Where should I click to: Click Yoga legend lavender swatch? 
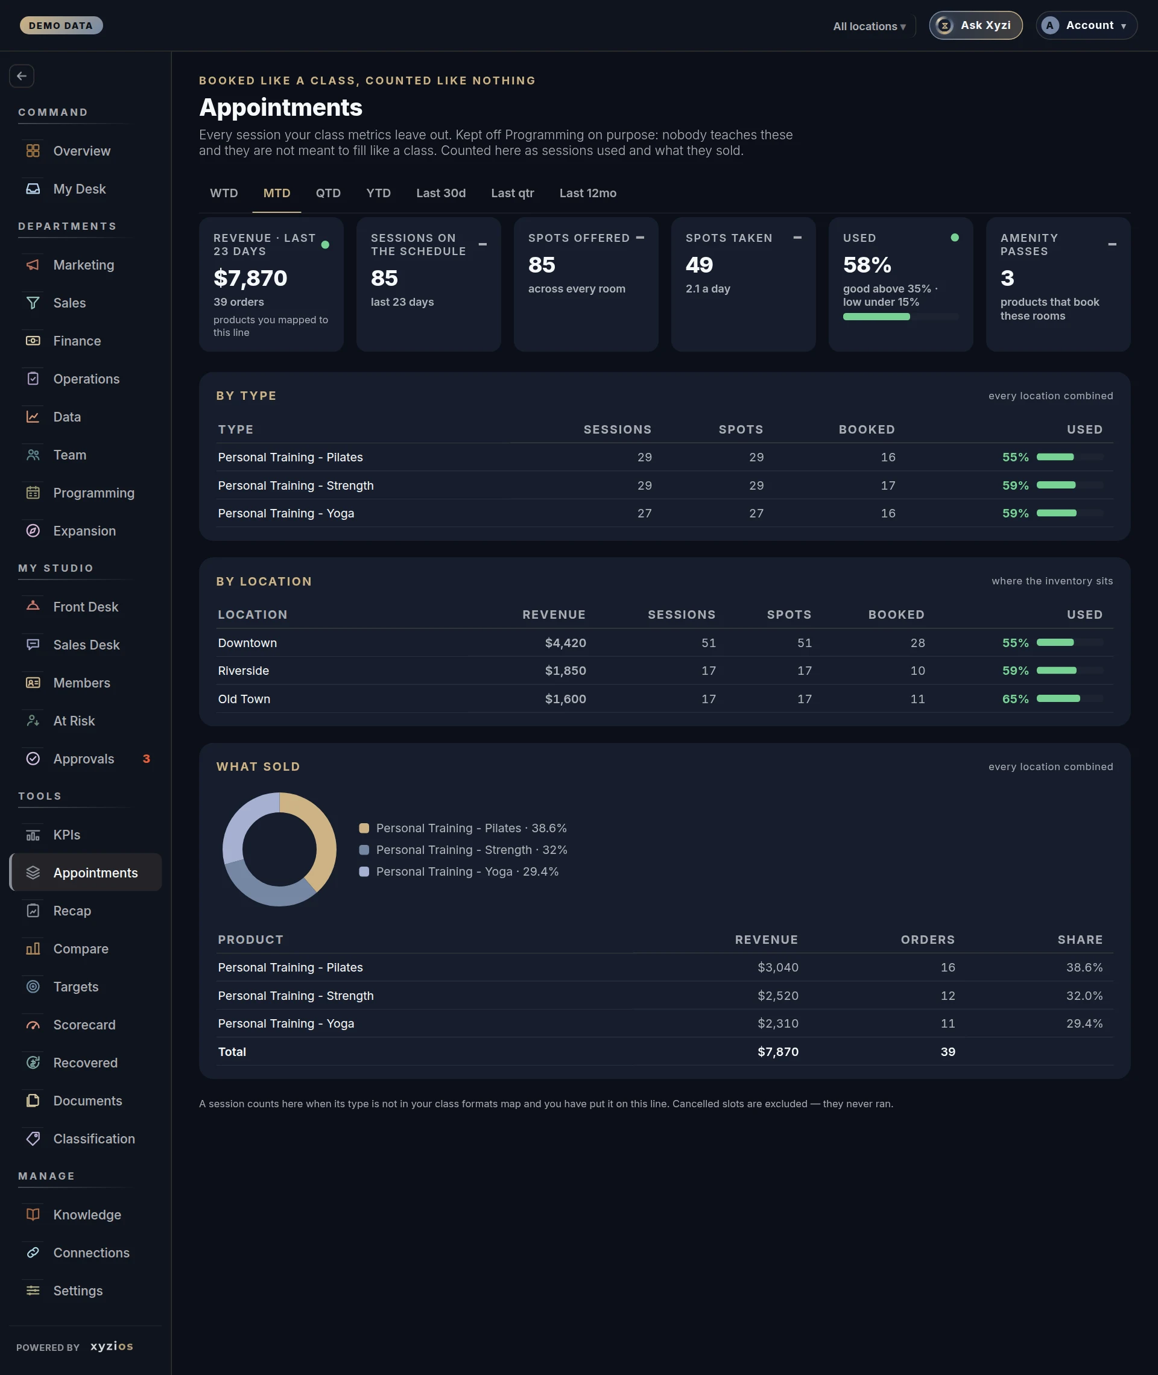pyautogui.click(x=364, y=872)
